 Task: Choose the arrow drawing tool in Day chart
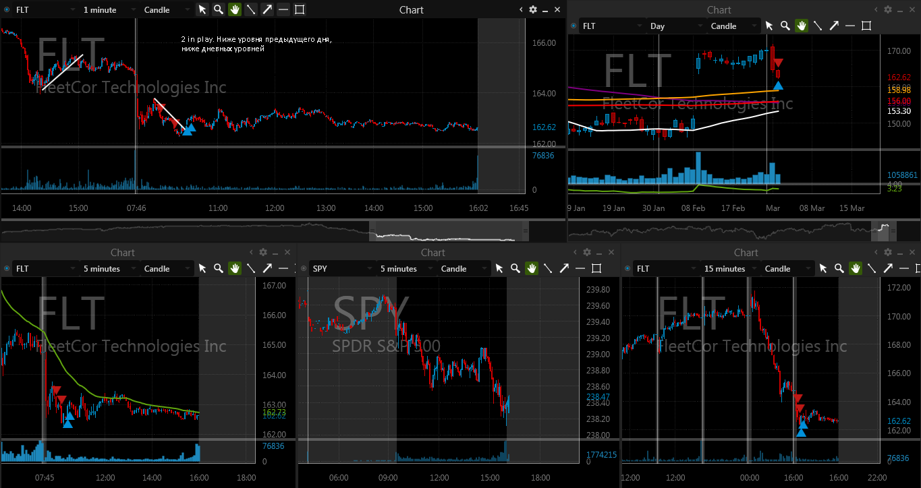pos(834,26)
